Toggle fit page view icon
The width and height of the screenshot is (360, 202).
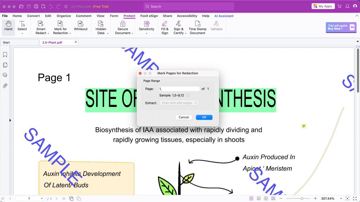point(347,198)
